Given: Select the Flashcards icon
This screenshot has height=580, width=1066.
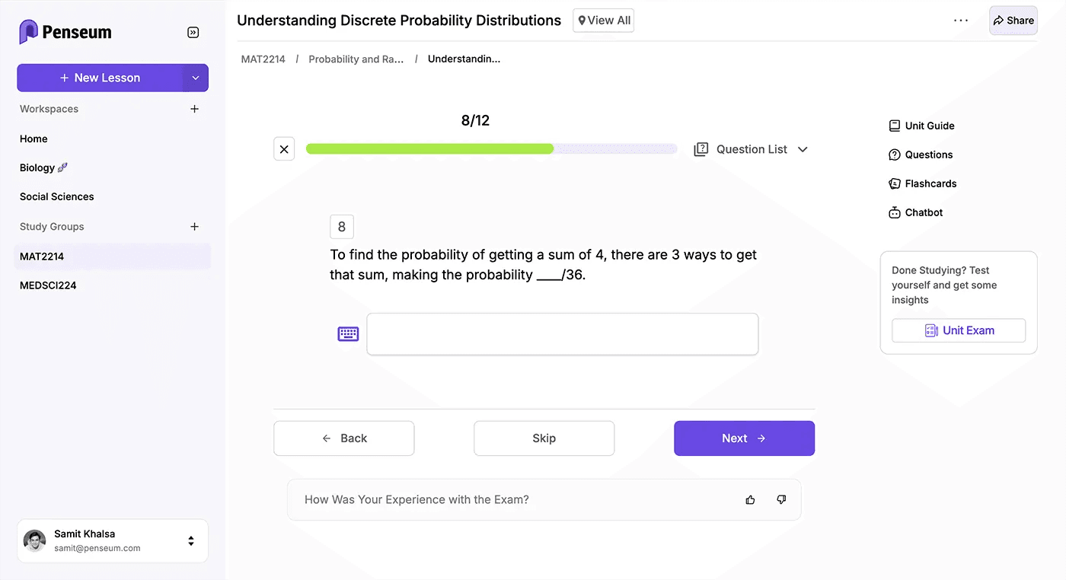Looking at the screenshot, I should pyautogui.click(x=893, y=183).
